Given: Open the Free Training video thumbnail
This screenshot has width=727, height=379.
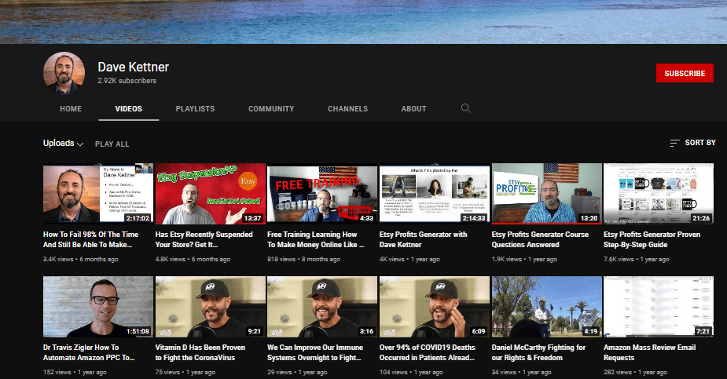Looking at the screenshot, I should click(x=322, y=194).
